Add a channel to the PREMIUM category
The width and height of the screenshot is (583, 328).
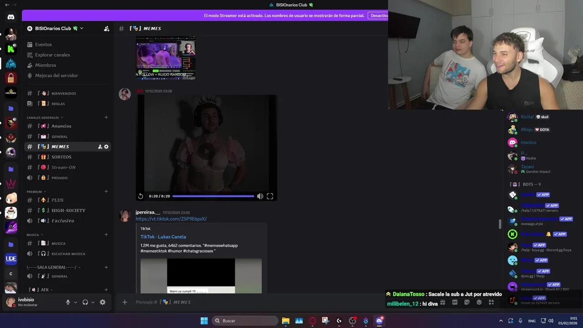(106, 192)
